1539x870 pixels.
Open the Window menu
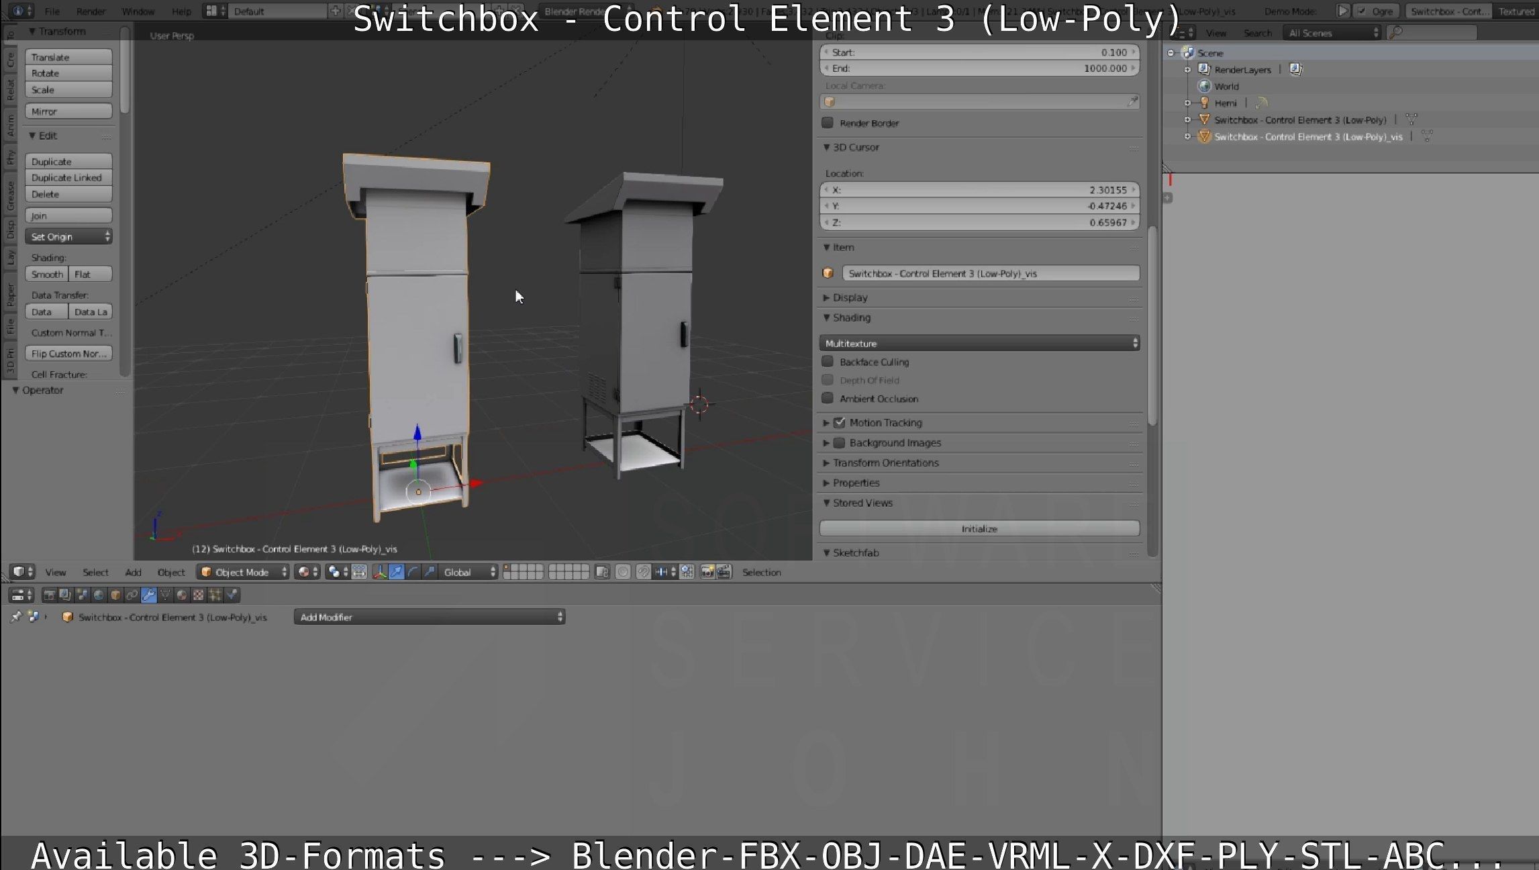click(x=138, y=11)
